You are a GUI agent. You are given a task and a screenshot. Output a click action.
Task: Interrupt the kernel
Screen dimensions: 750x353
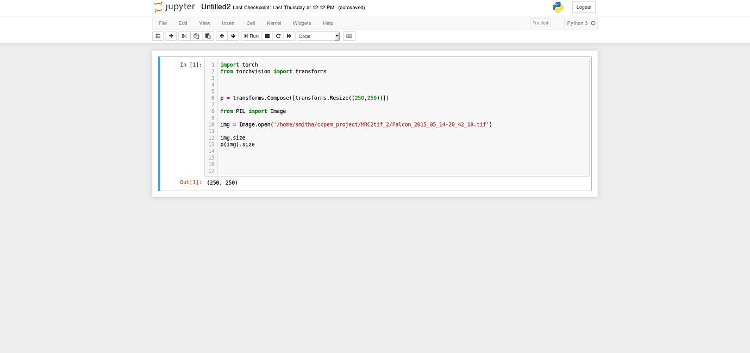tap(267, 36)
